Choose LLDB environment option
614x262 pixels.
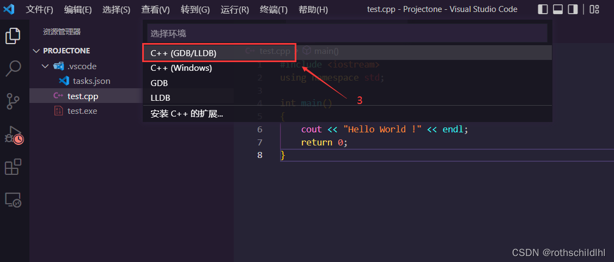(x=348, y=98)
